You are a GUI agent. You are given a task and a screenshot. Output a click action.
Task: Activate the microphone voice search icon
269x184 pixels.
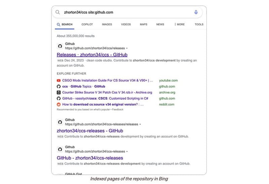(x=196, y=12)
